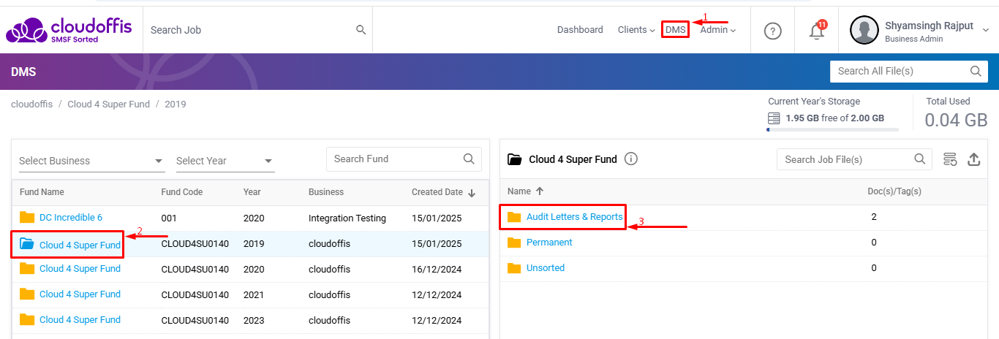This screenshot has height=339, width=999.
Task: Click the upload files icon
Action: (973, 159)
